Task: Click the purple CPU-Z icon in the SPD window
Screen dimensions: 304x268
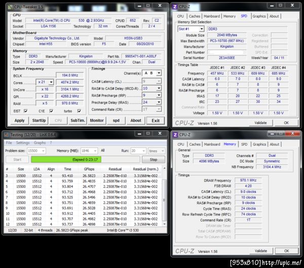Action: [176, 6]
